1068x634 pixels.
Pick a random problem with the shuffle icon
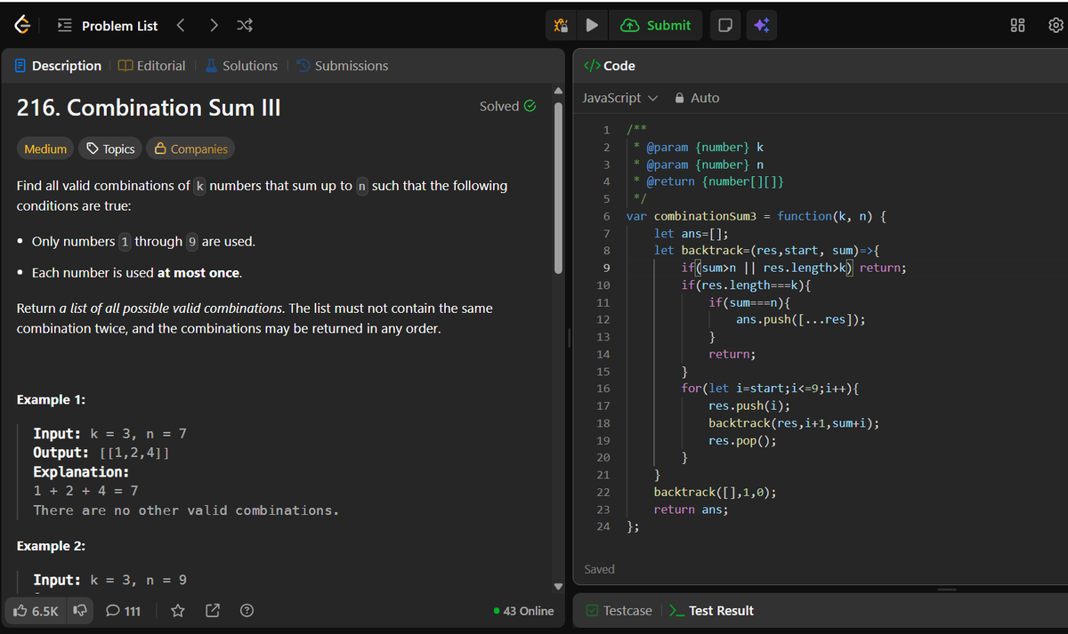point(244,25)
